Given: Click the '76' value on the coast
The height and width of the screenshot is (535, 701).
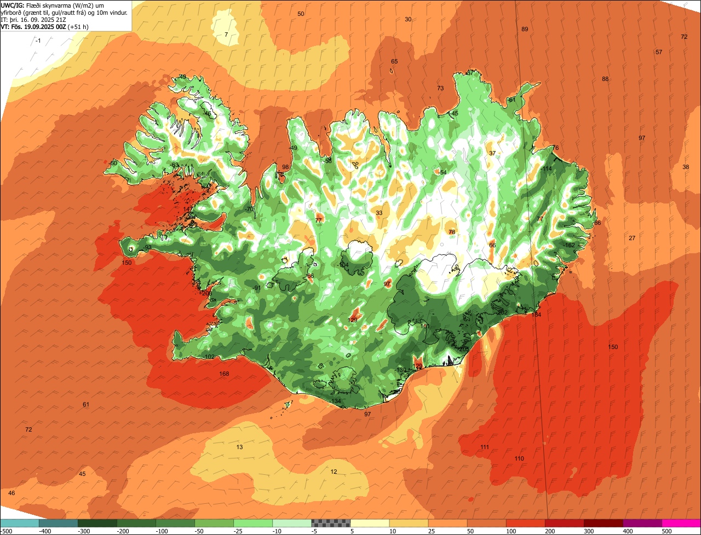Looking at the screenshot, I should coord(555,148).
